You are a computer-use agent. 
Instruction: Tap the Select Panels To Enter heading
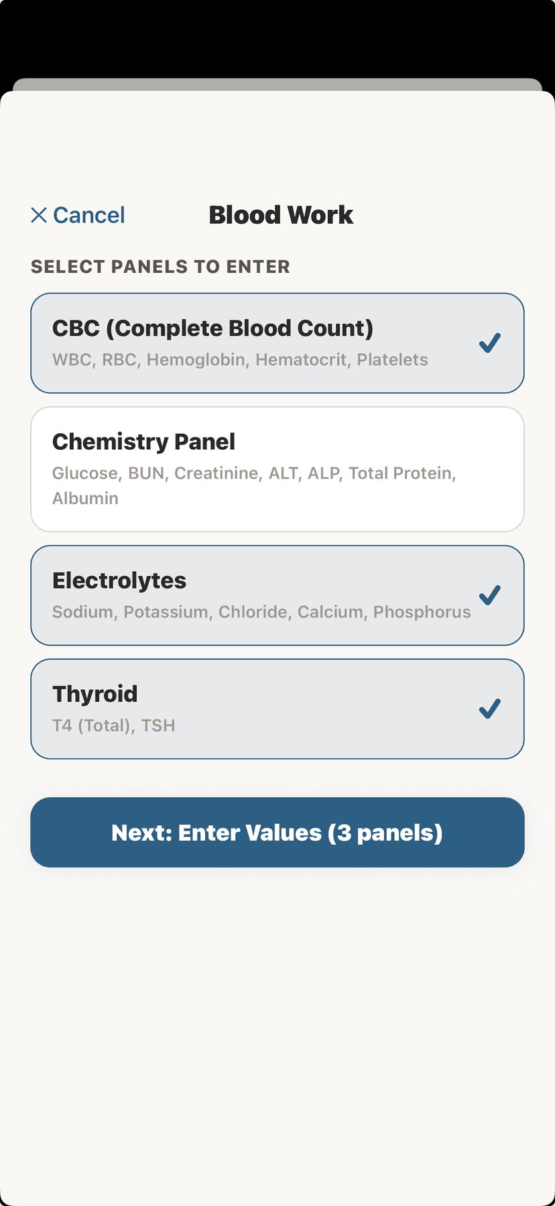tap(160, 267)
